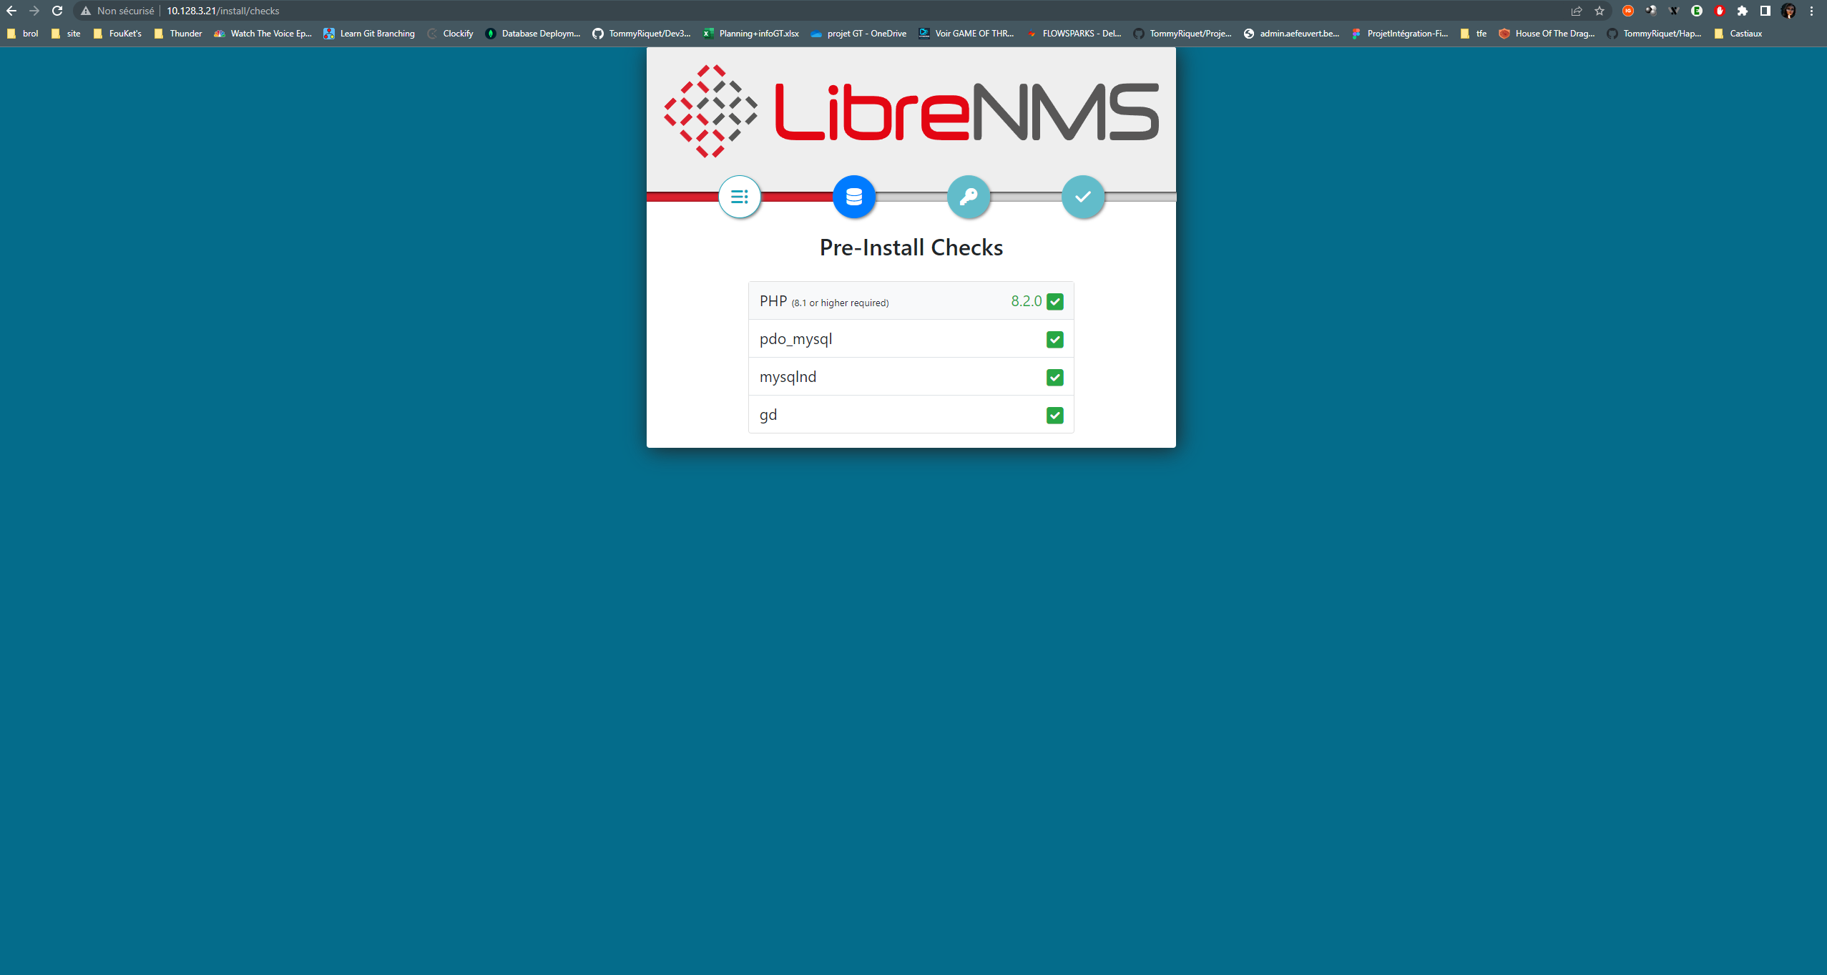Screen dimensions: 1827x975
Task: Open the Watch The Voice bookmark
Action: coord(263,34)
